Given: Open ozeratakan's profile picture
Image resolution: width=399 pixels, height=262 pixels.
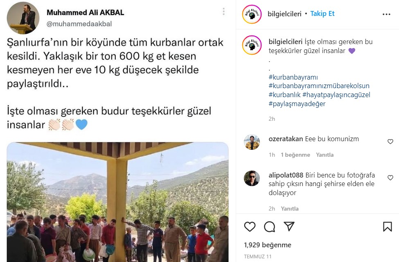Looking at the screenshot, I should pyautogui.click(x=252, y=142).
